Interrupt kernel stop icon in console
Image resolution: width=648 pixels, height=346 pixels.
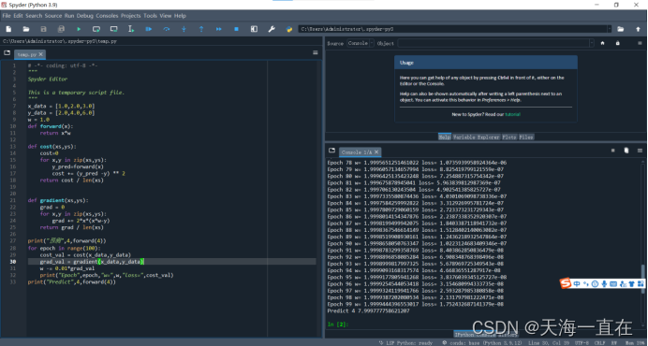click(612, 151)
